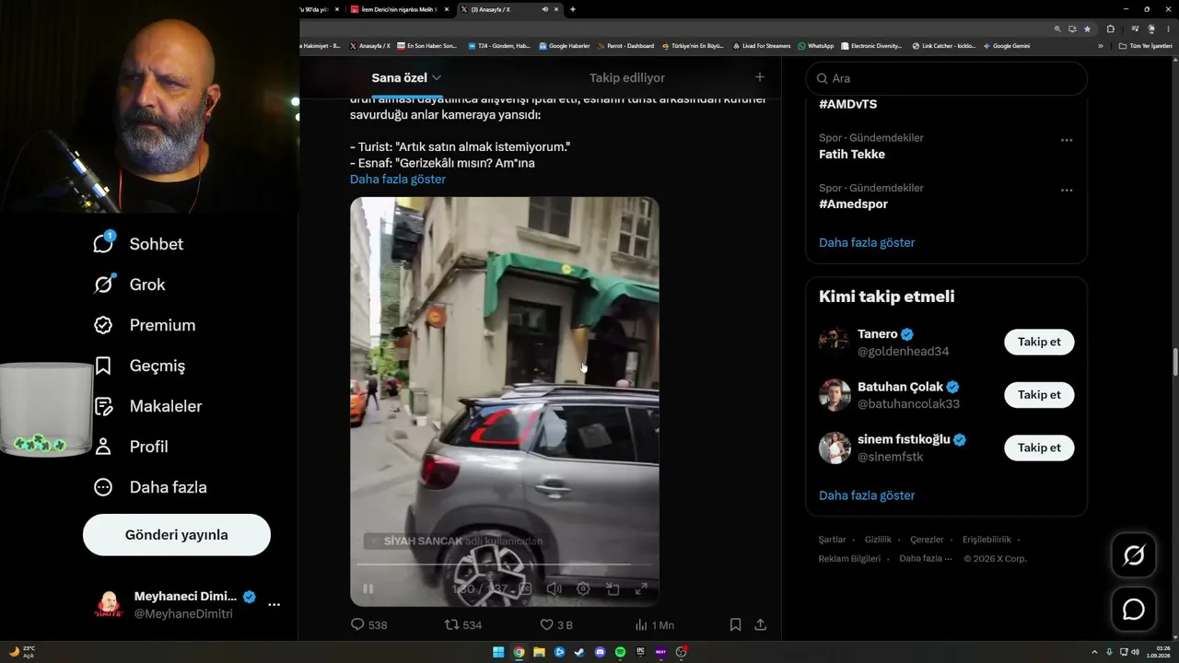
Task: Expand the post text with Daha fazla göster
Action: pyautogui.click(x=398, y=179)
